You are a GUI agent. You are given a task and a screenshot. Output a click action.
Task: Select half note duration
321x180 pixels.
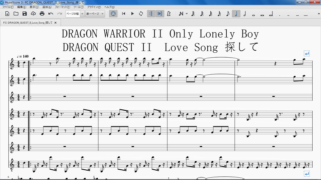tap(245, 14)
